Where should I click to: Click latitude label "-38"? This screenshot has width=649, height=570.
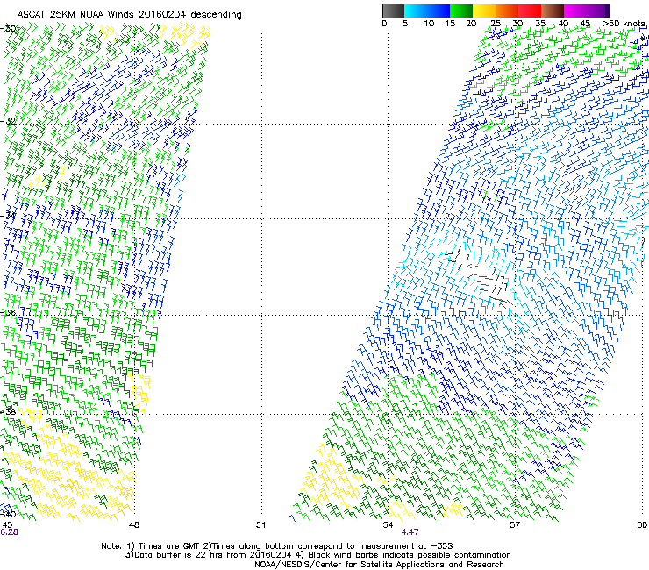click(8, 412)
